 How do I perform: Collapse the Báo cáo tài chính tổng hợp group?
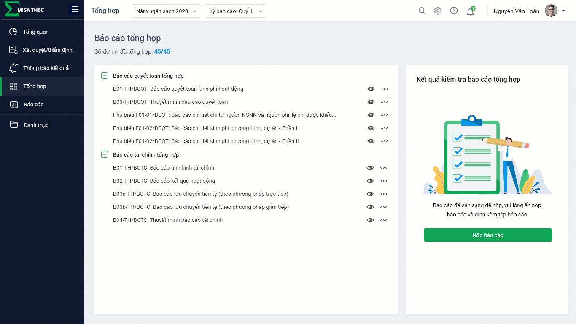(x=105, y=155)
